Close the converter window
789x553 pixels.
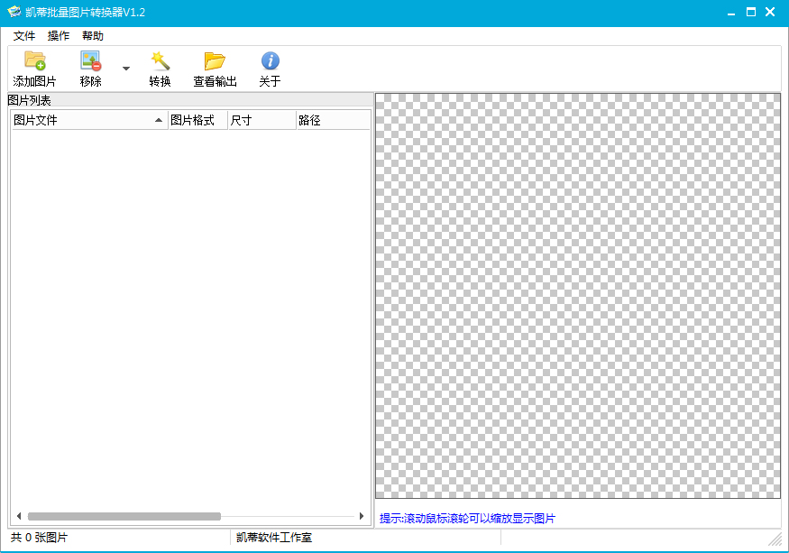coord(770,12)
